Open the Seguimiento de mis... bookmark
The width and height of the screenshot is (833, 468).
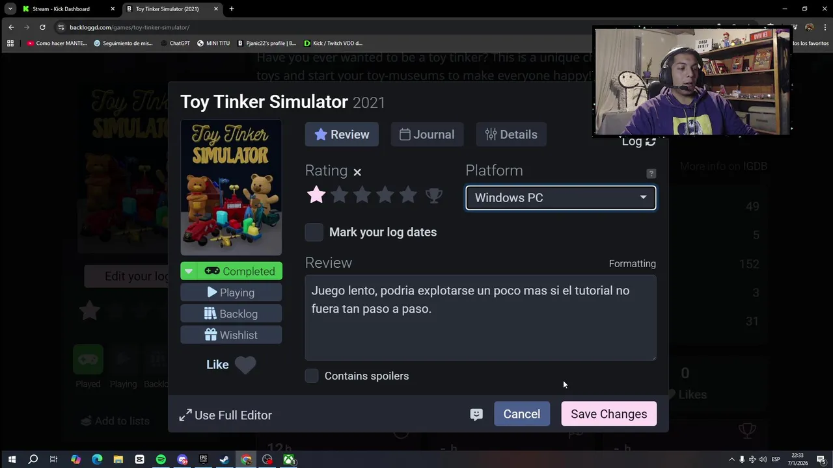123,43
